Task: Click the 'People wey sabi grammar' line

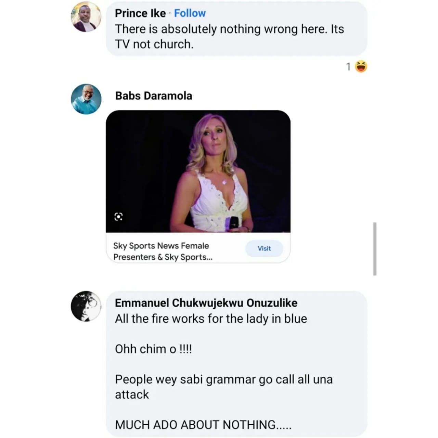Action: pos(224,387)
